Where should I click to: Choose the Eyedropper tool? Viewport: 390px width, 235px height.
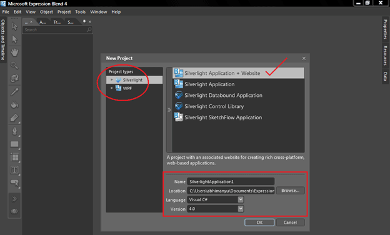click(x=14, y=92)
